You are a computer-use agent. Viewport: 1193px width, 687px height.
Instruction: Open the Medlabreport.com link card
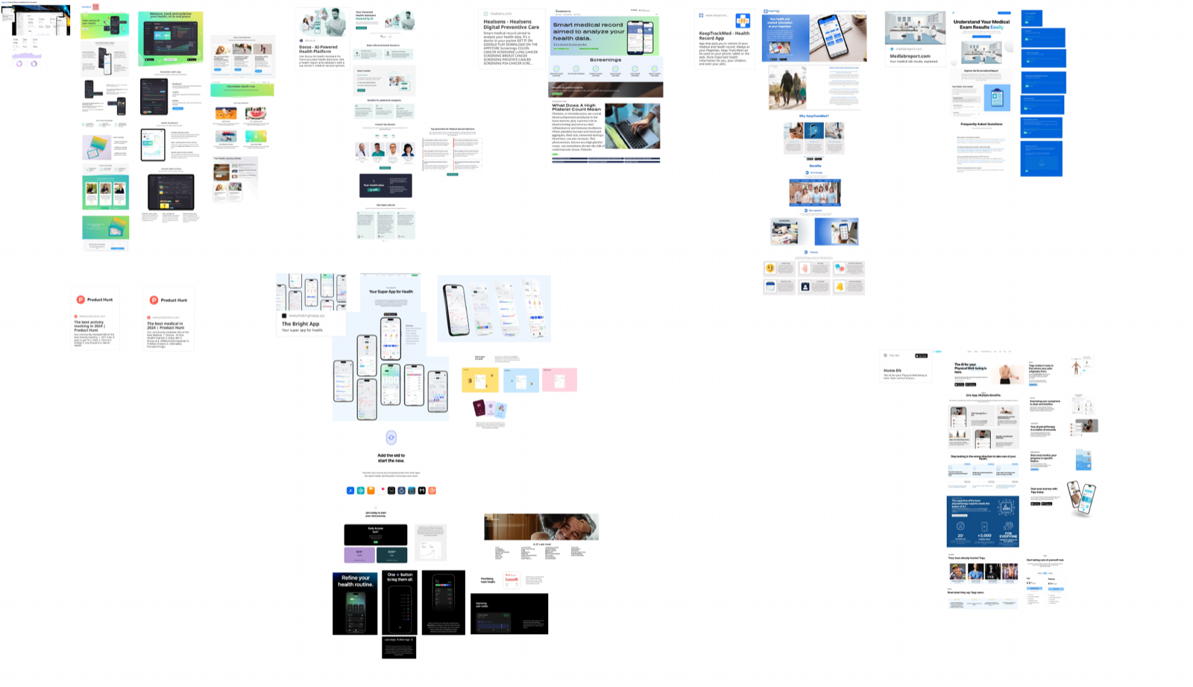[915, 39]
